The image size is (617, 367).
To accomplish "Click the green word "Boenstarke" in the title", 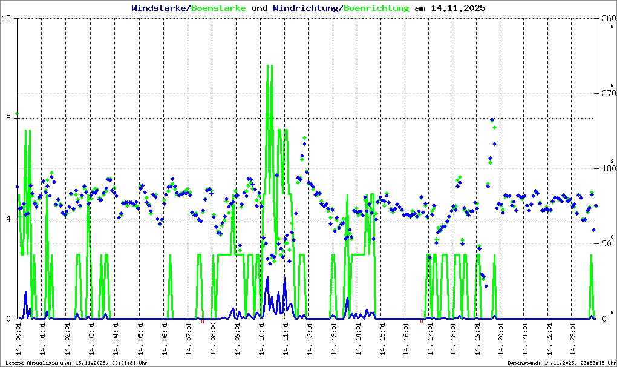I will 219,8.
